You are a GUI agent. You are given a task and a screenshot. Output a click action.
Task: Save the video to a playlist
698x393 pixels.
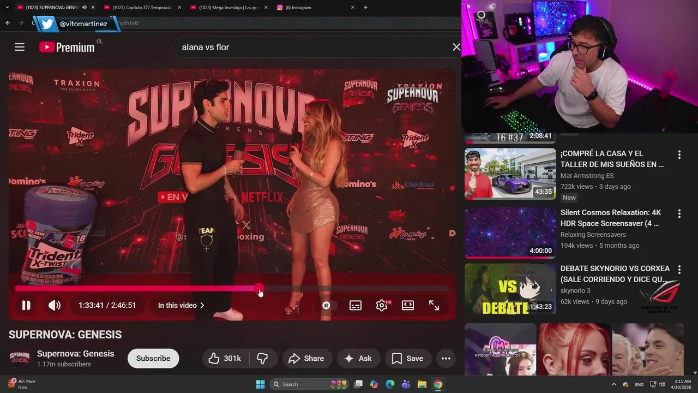407,358
